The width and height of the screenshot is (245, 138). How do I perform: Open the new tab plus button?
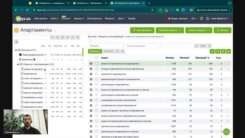coord(149,3)
